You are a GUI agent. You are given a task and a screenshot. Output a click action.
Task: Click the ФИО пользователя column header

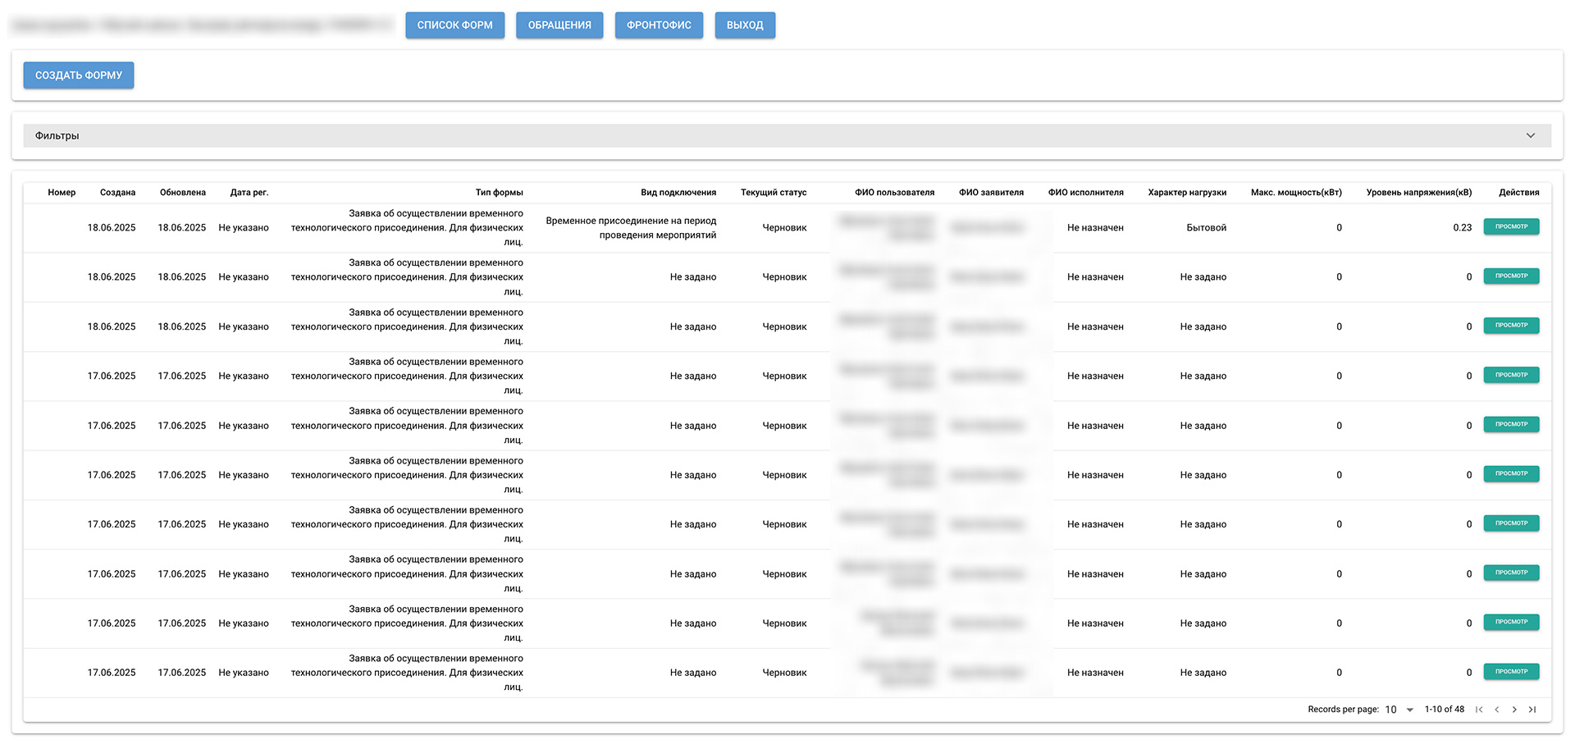(894, 193)
